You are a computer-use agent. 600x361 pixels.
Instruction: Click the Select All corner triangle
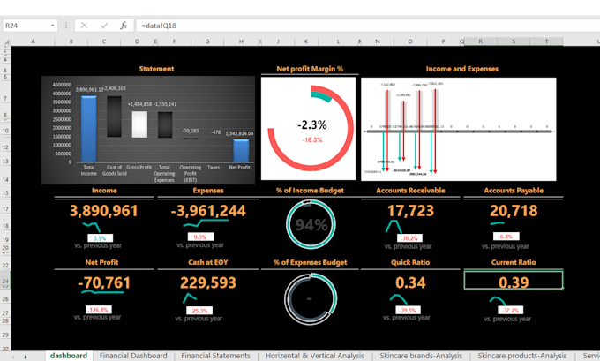[6, 41]
